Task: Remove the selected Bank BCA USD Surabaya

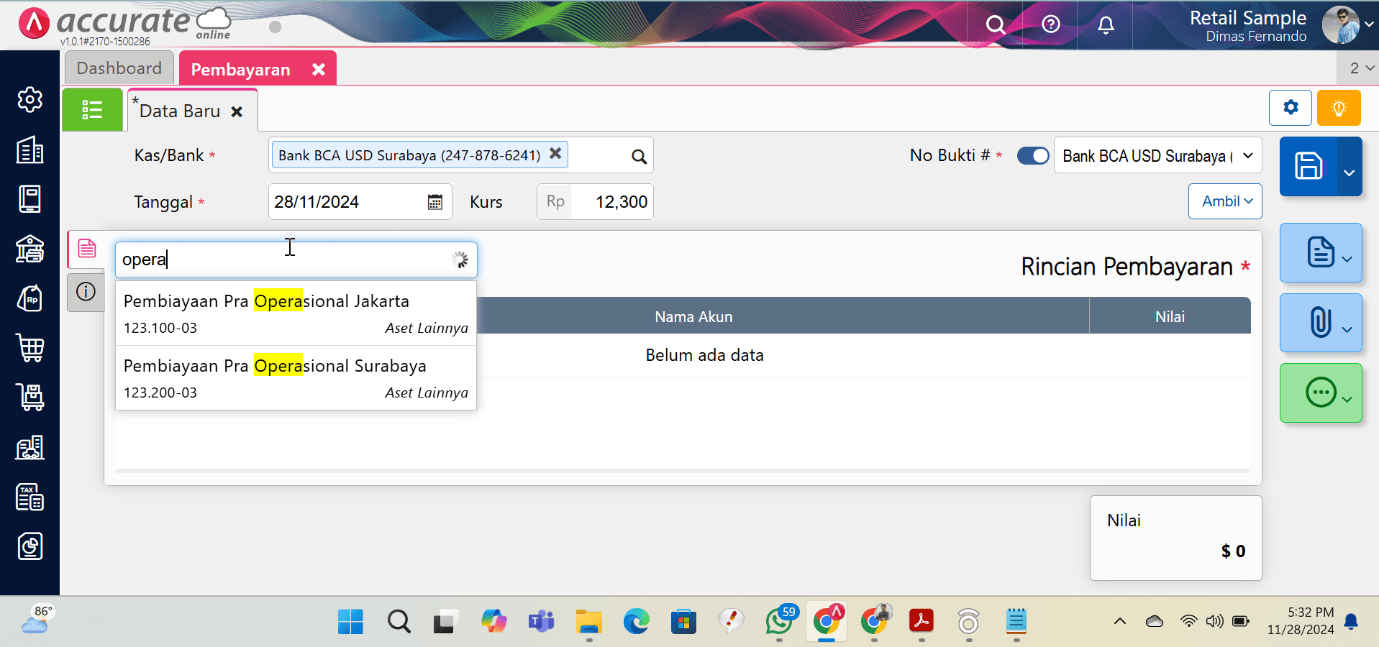Action: (x=555, y=154)
